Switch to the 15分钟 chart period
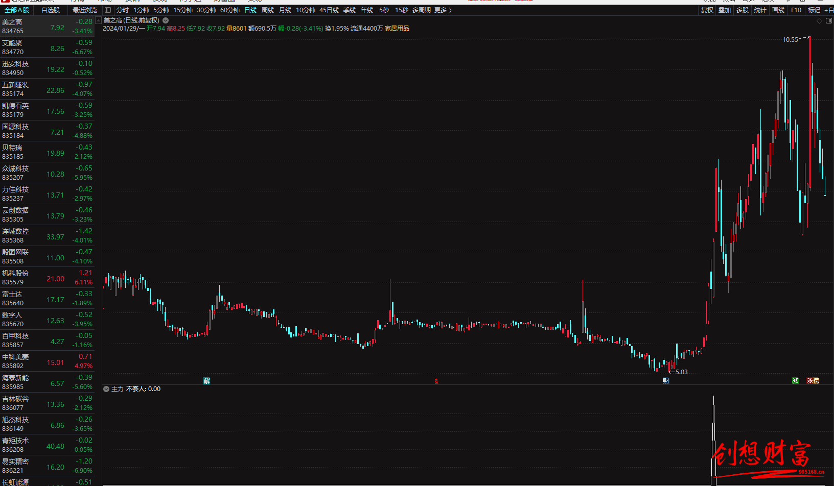The width and height of the screenshot is (834, 486). click(183, 10)
